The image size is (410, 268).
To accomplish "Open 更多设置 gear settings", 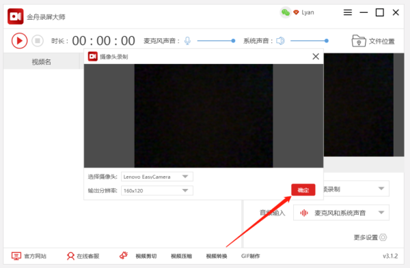I will 383,237.
